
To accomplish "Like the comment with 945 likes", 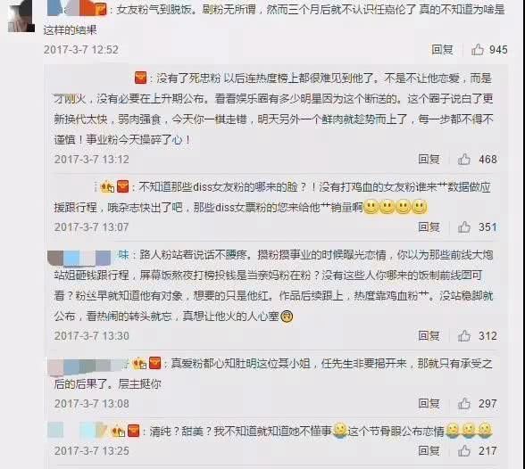I will click(x=478, y=49).
